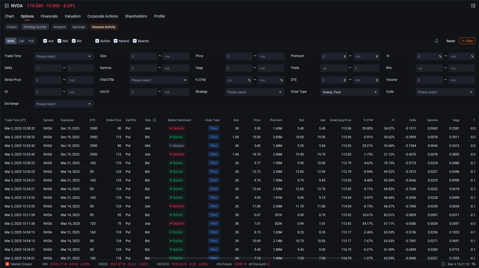Disable the Bearish sentiment checkbox
Screen dimensions: 479x268
point(135,41)
